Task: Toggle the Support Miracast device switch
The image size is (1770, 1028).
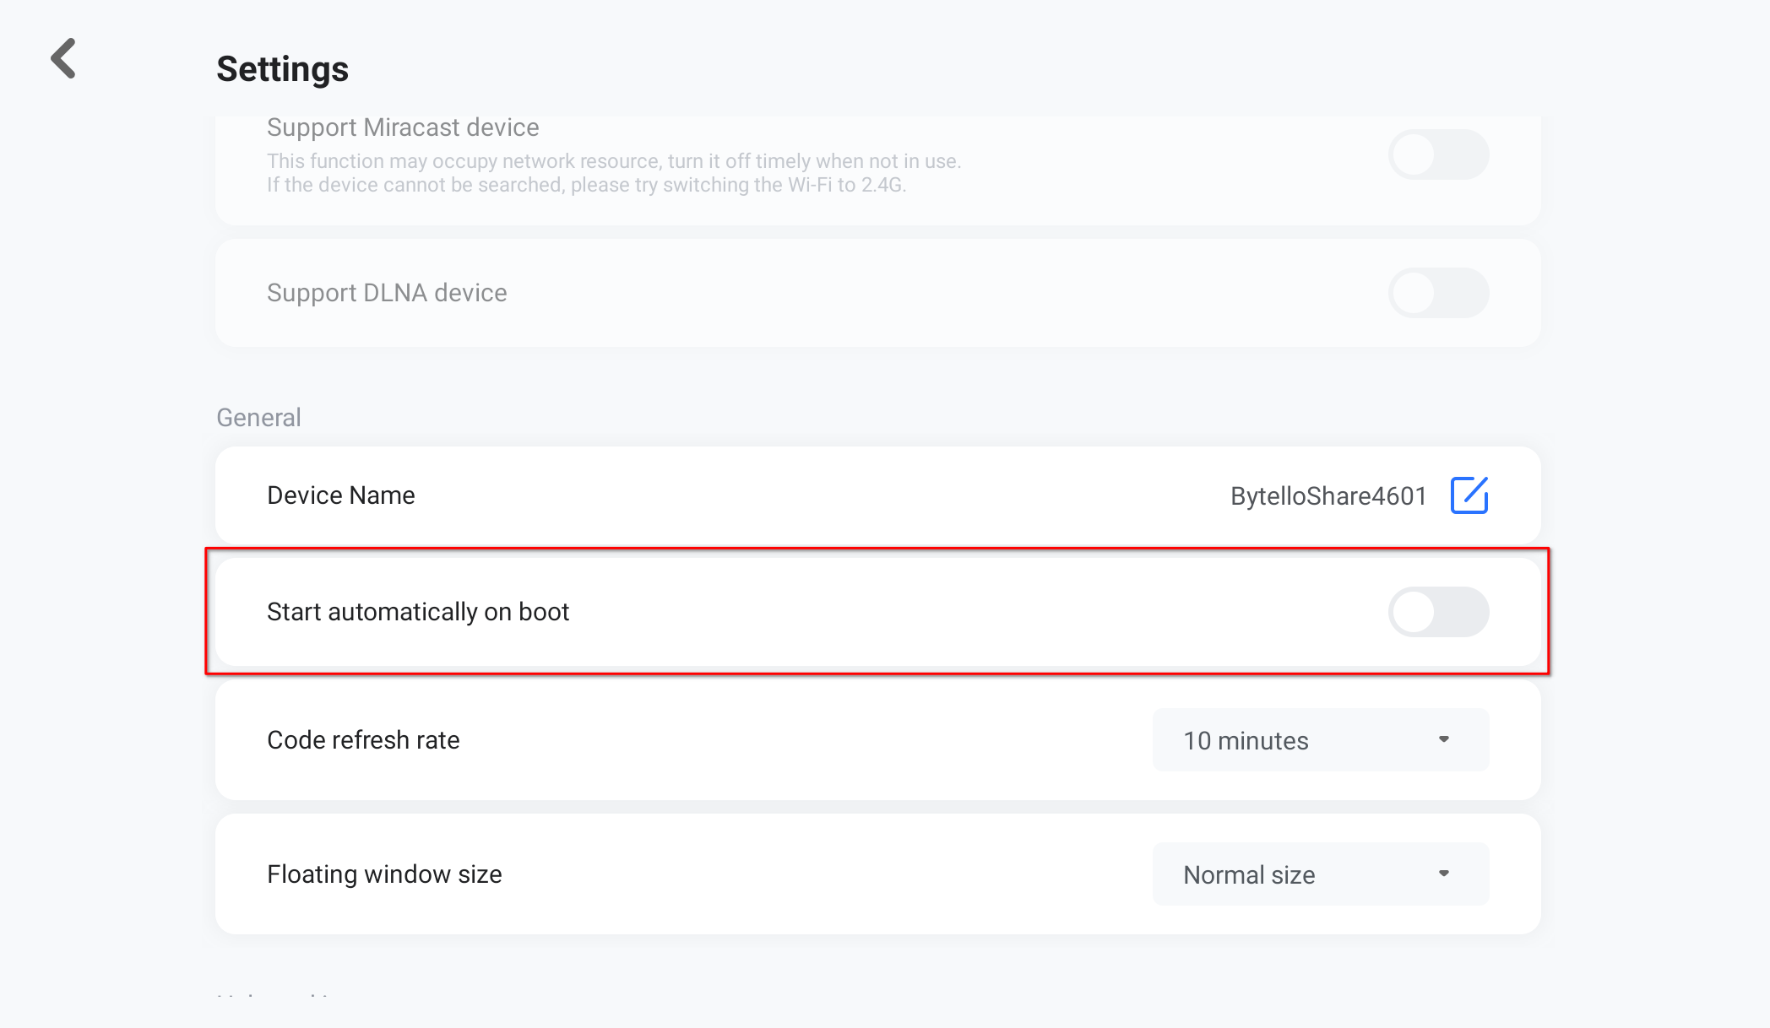Action: pyautogui.click(x=1438, y=154)
